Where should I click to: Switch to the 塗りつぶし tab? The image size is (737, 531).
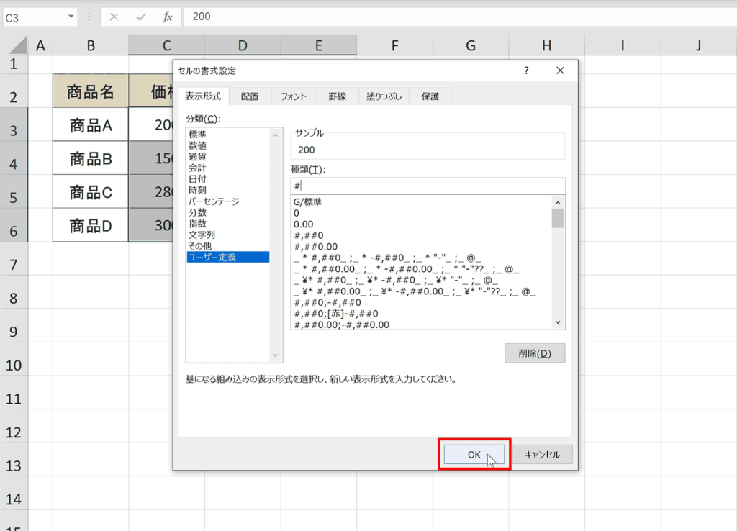click(x=384, y=95)
